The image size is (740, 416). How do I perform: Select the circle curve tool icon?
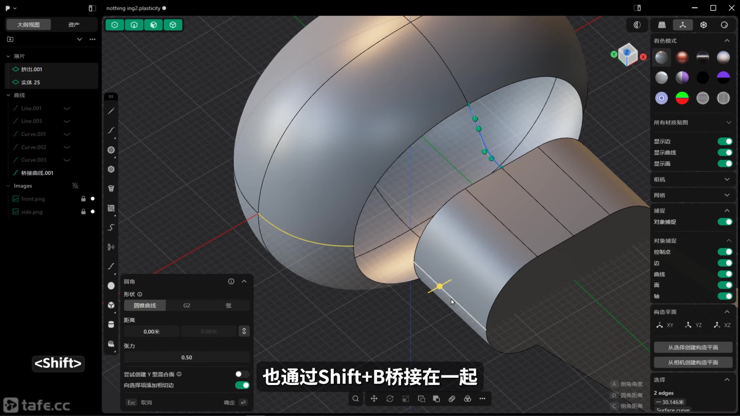coord(111,150)
